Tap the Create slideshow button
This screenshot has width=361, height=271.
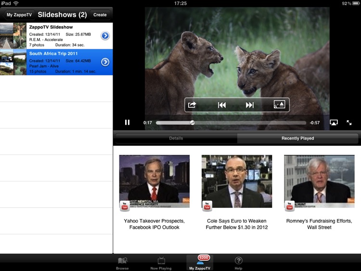[x=100, y=15]
